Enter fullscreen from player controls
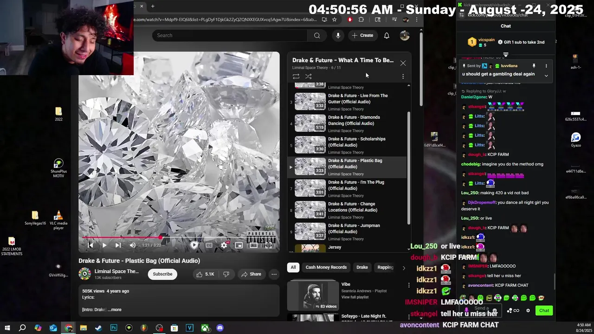Image resolution: width=594 pixels, height=334 pixels. coord(268,245)
